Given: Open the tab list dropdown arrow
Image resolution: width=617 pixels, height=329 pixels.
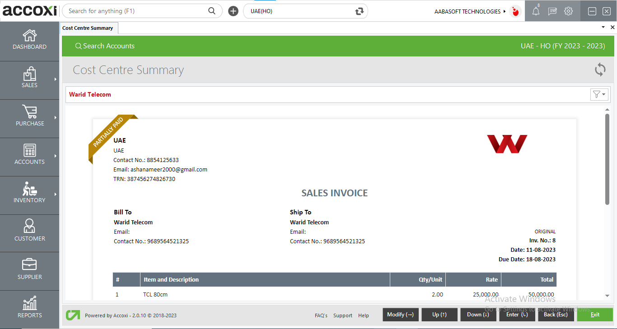Looking at the screenshot, I should point(603,27).
